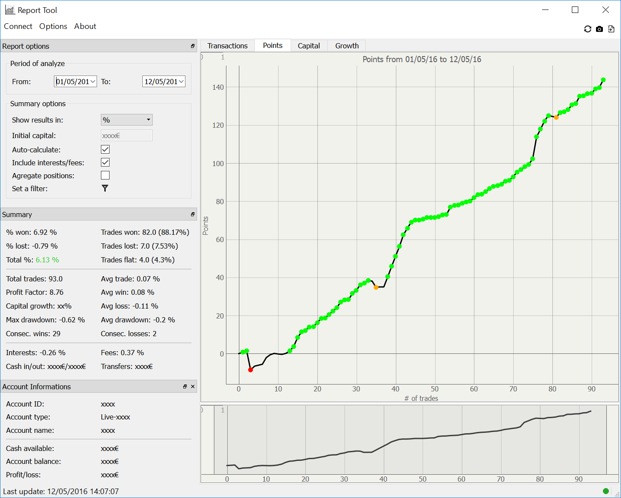
Task: Disable Include interests/fees checkbox
Action: point(105,162)
